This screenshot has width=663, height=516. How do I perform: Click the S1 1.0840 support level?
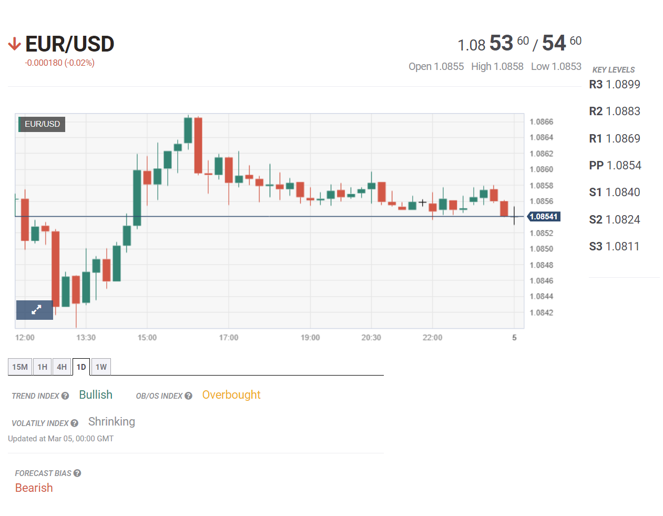point(614,193)
